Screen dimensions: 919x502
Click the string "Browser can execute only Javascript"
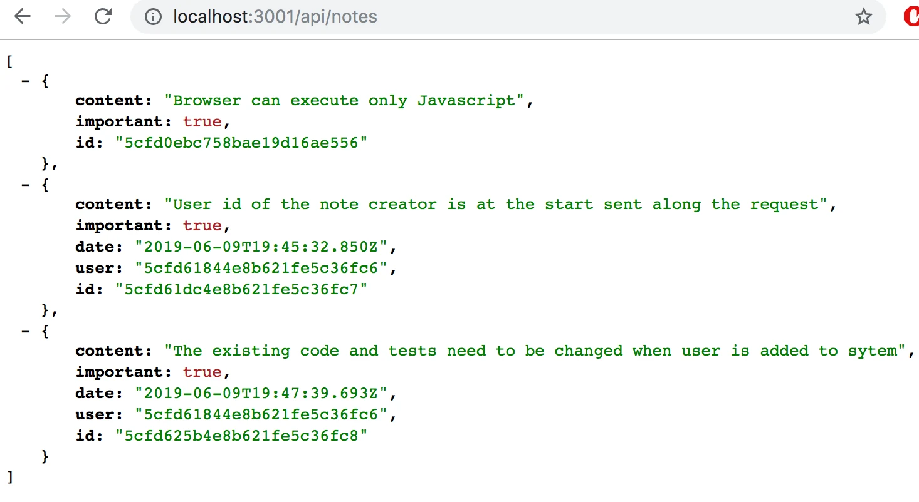tap(344, 101)
